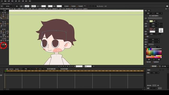The height and width of the screenshot is (95, 169).
Task: Open the 文件 menu
Action: click(x=2, y=1)
